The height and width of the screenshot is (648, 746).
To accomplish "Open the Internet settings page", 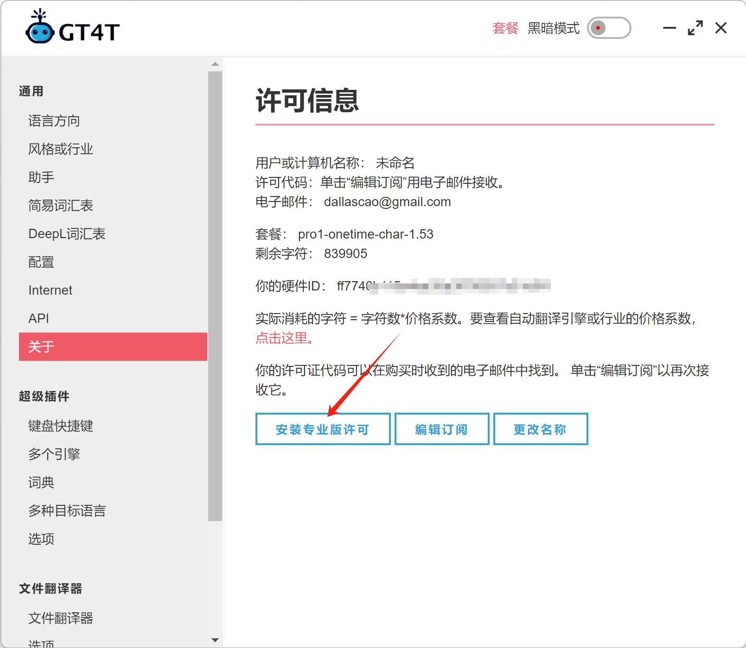I will 50,290.
